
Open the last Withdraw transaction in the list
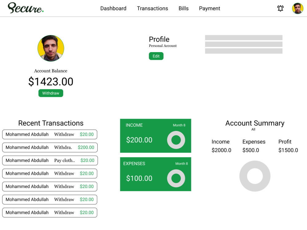click(50, 213)
